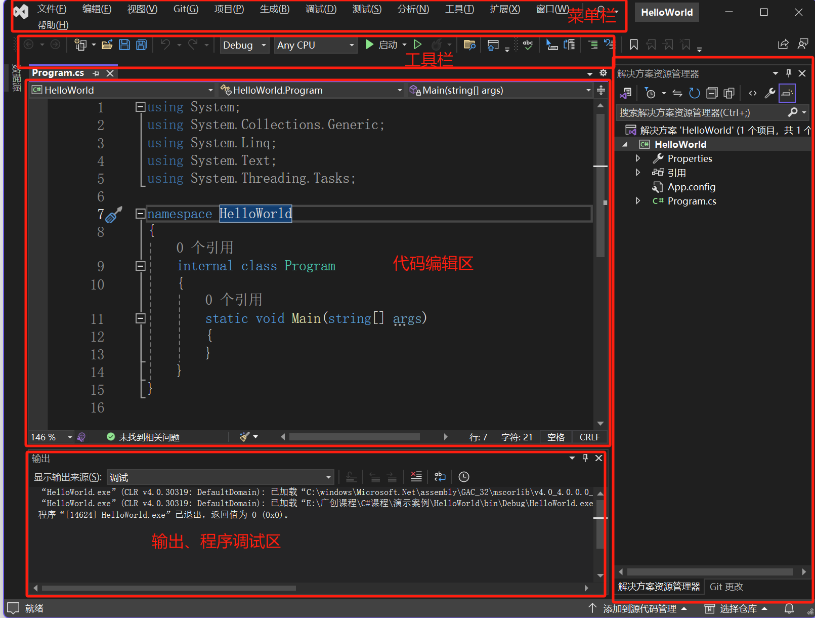The image size is (815, 618).
Task: Toggle word wrap in the Output panel
Action: [x=440, y=477]
